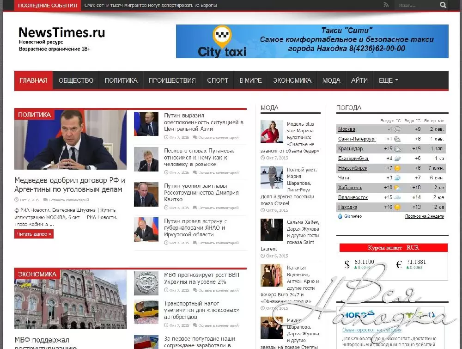
Task: Click the Gismeteo droplet logo icon
Action: pyautogui.click(x=340, y=216)
